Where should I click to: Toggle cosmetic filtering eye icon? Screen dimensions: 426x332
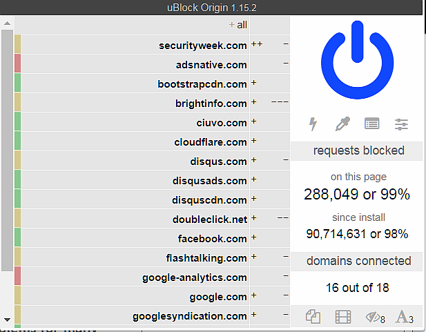375,318
